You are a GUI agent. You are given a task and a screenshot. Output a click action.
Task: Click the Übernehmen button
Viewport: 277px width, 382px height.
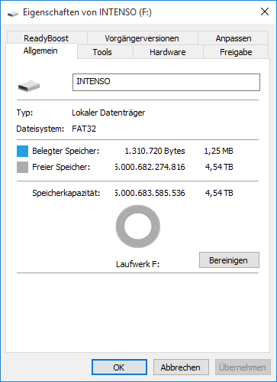pyautogui.click(x=243, y=367)
